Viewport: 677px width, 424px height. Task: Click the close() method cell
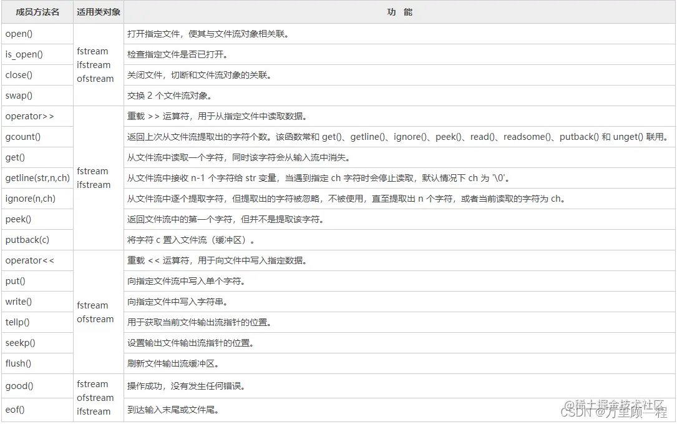point(37,75)
